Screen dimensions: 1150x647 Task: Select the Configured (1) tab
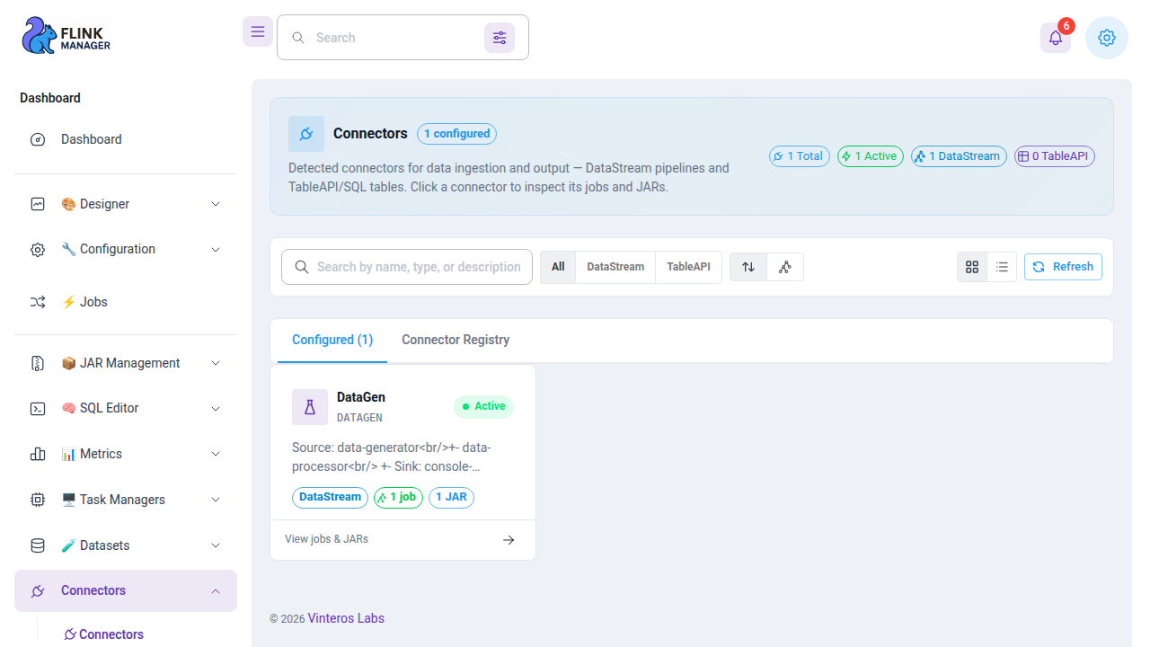[x=332, y=340]
